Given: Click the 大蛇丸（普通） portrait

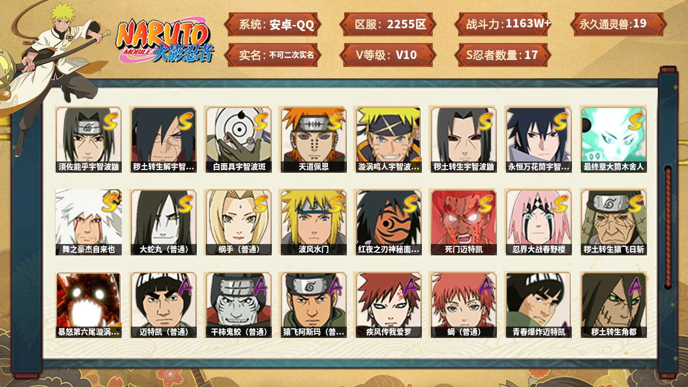Looking at the screenshot, I should point(163,222).
